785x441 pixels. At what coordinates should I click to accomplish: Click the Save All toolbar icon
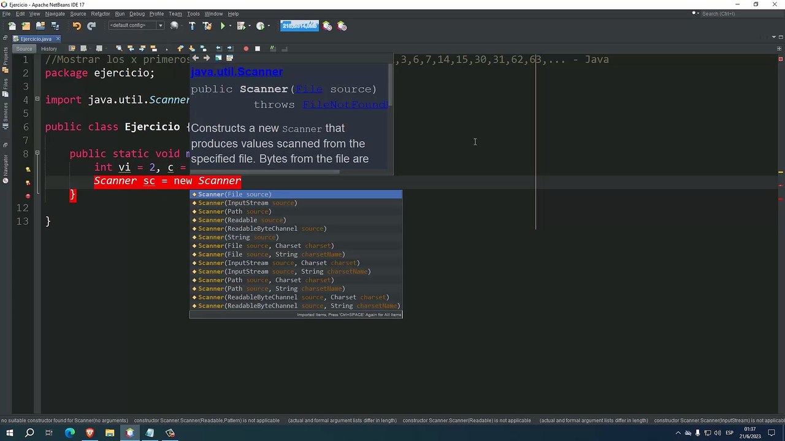55,26
